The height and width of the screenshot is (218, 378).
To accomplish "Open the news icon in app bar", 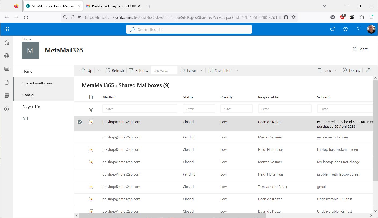I will click(7, 69).
